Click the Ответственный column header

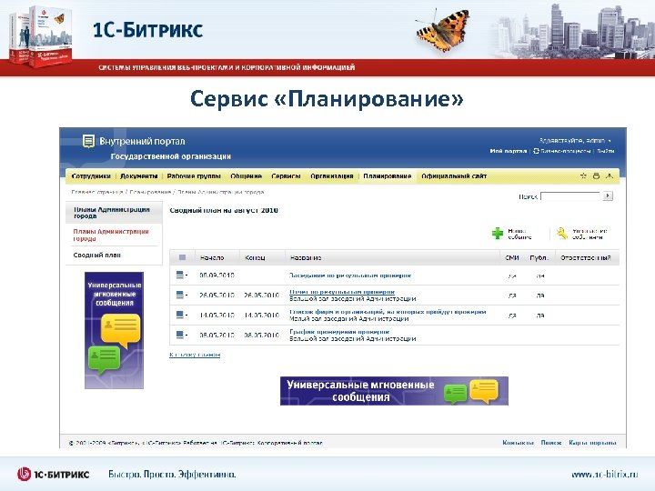586,258
